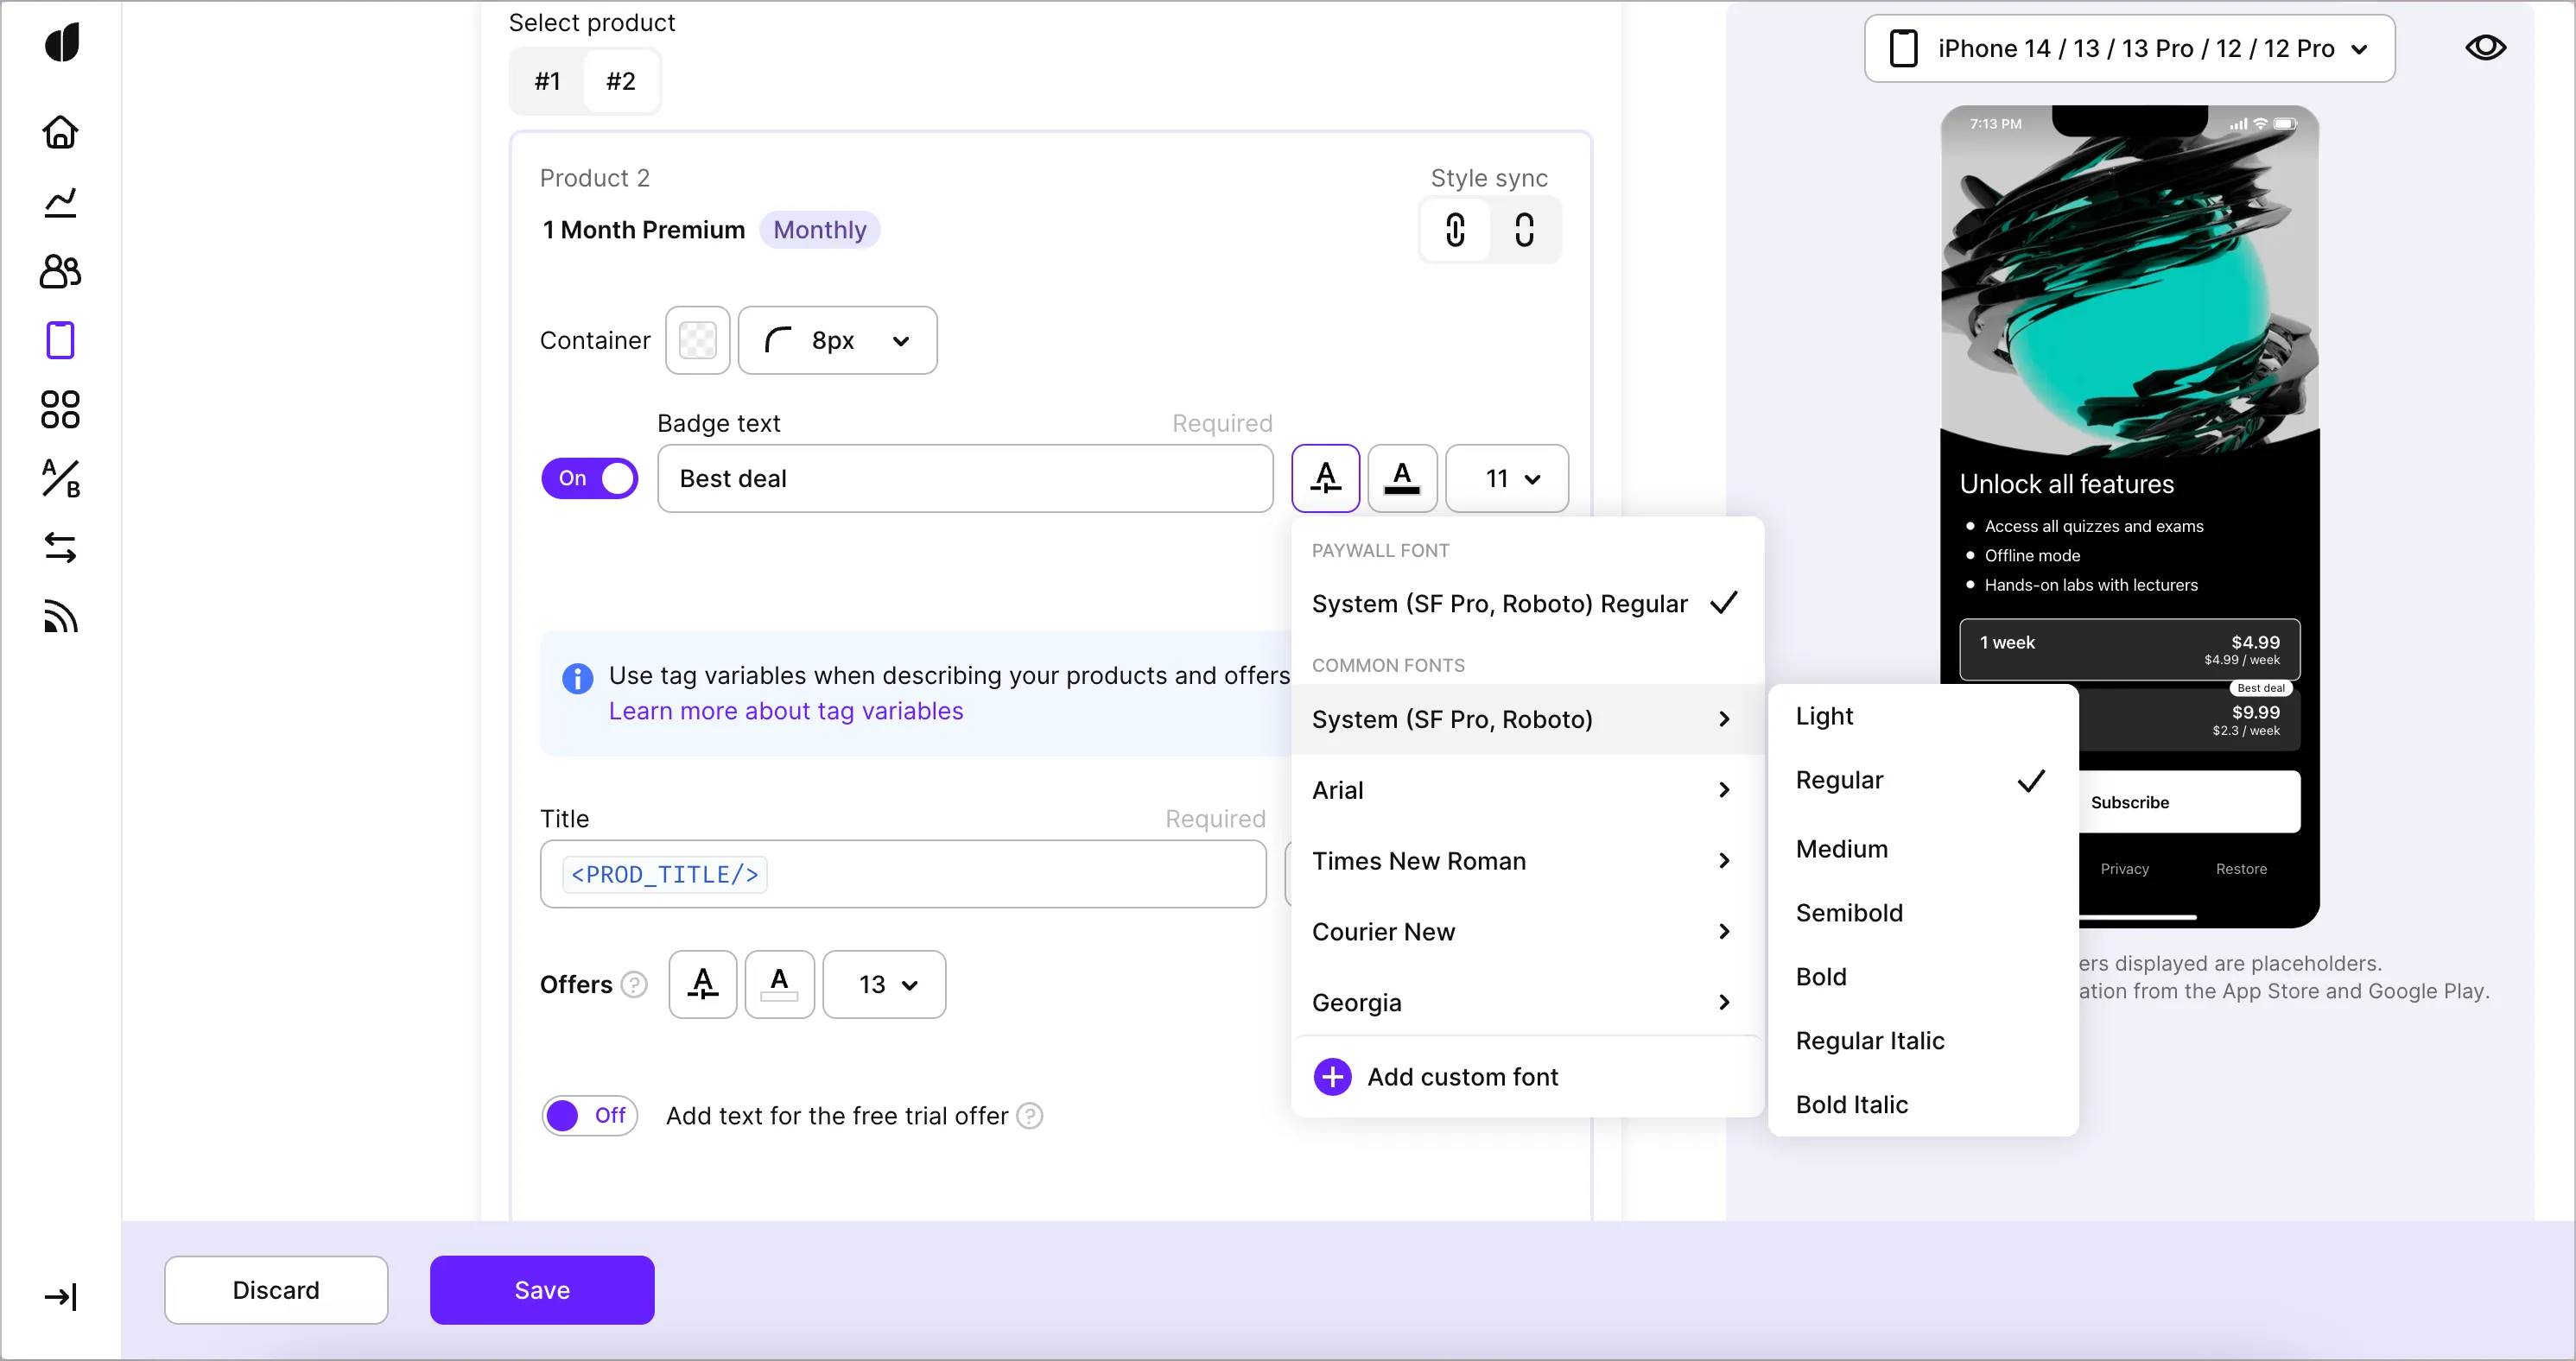Open the A/B tests icon in sidebar
Image resolution: width=2576 pixels, height=1361 pixels.
[x=60, y=479]
